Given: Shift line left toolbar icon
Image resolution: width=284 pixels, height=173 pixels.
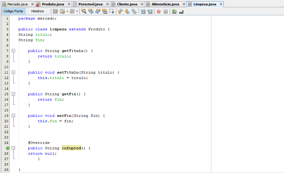Looking at the screenshot, I should click(143, 11).
